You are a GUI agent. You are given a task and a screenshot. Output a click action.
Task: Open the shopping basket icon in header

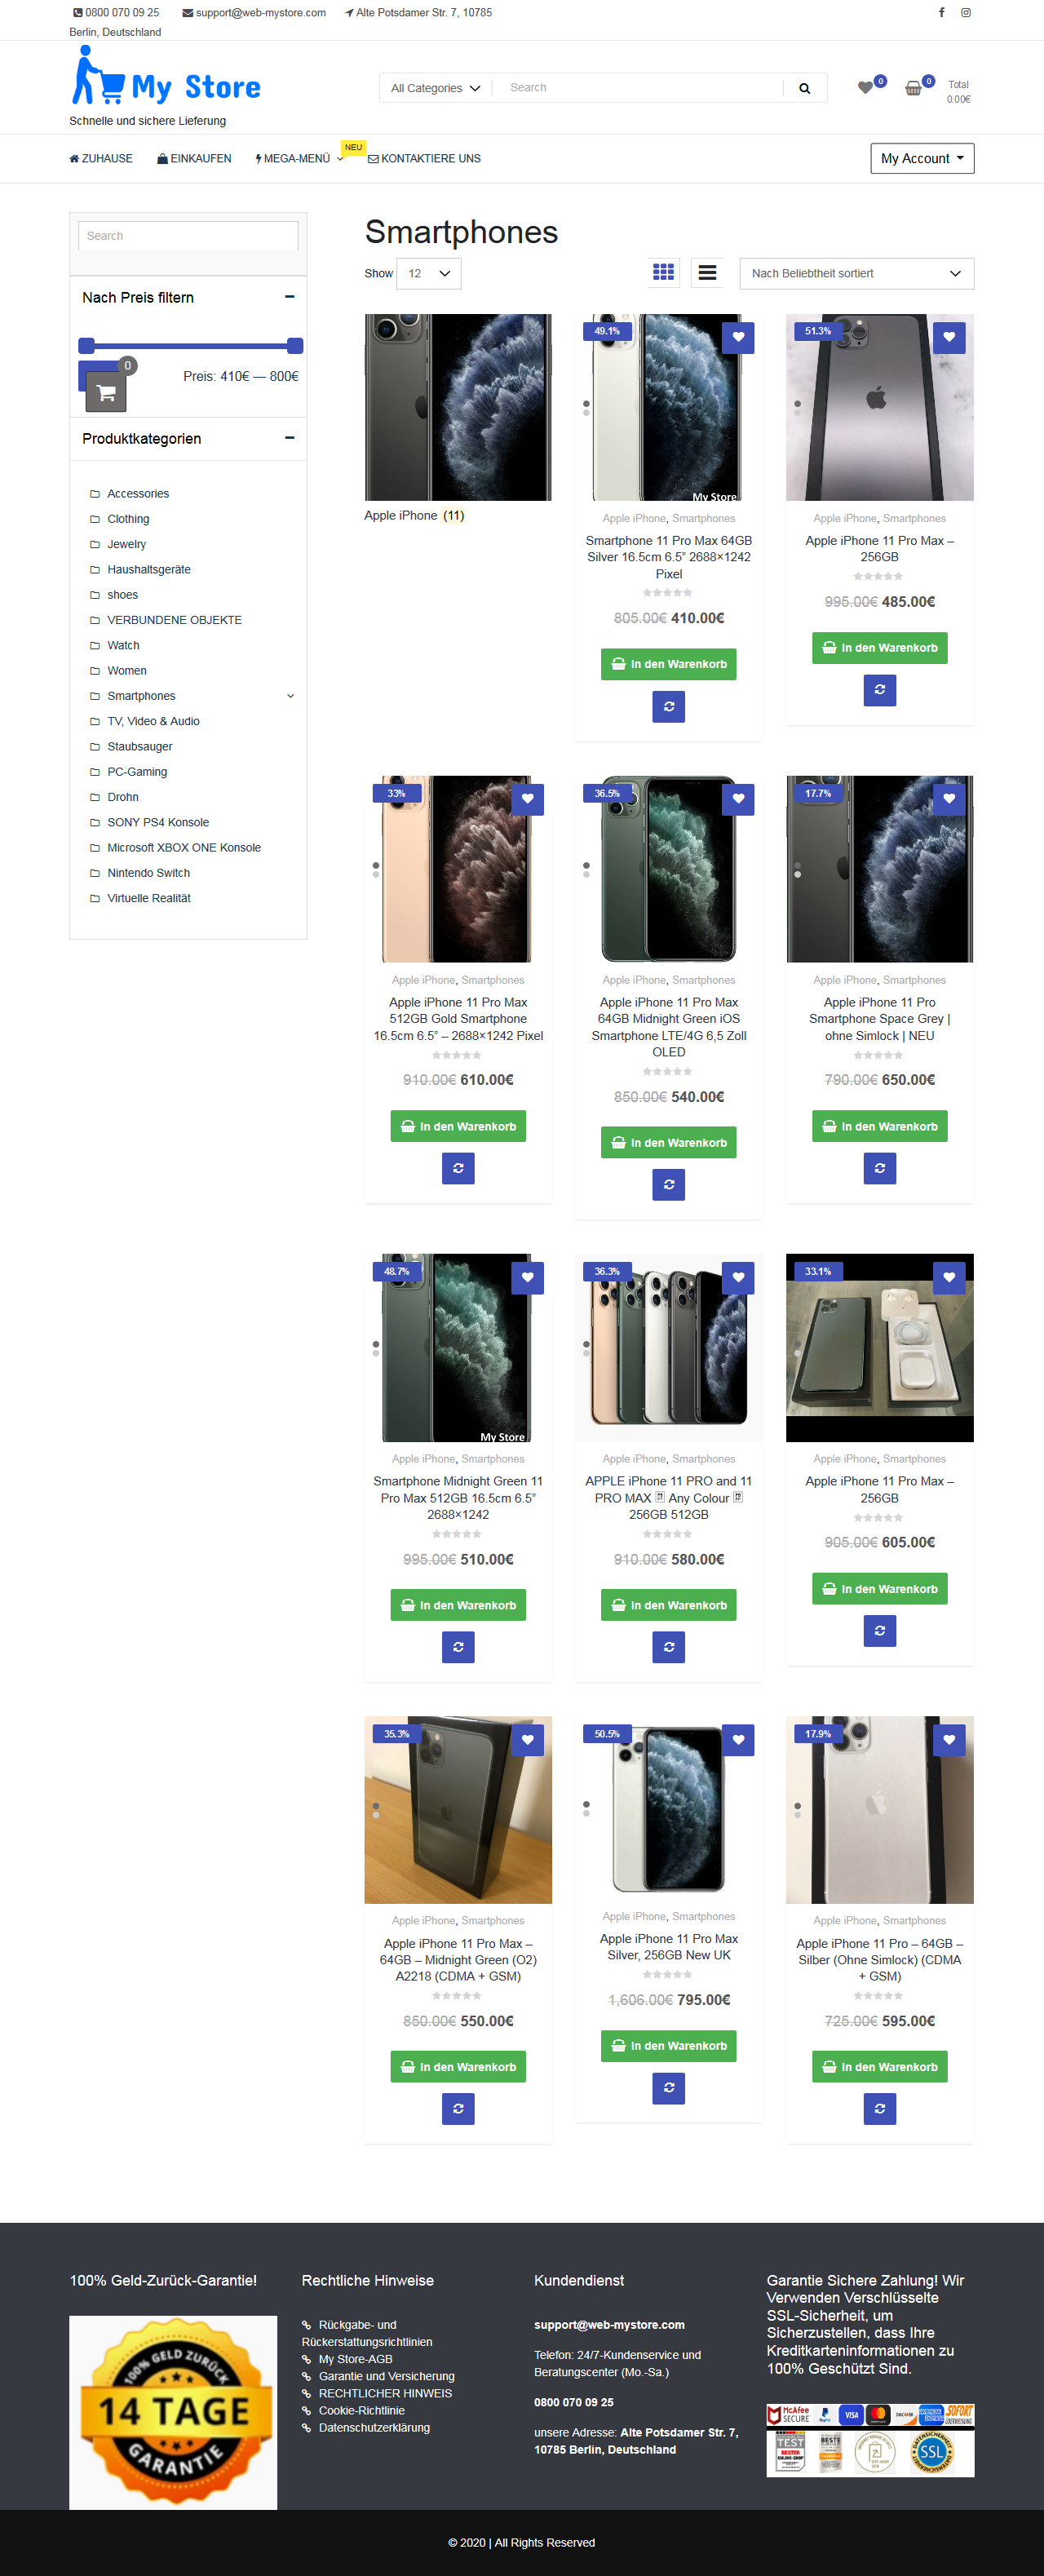[913, 88]
